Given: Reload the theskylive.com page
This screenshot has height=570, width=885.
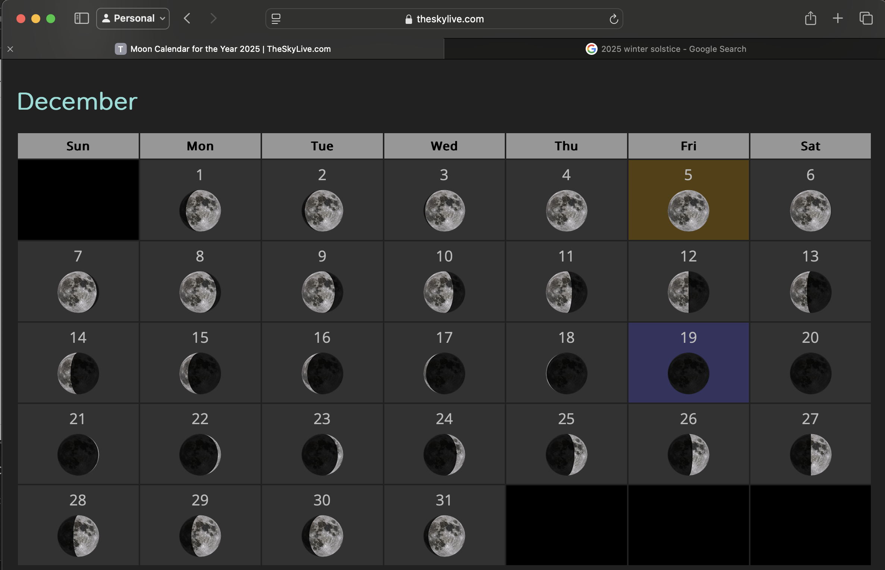Looking at the screenshot, I should [x=614, y=19].
